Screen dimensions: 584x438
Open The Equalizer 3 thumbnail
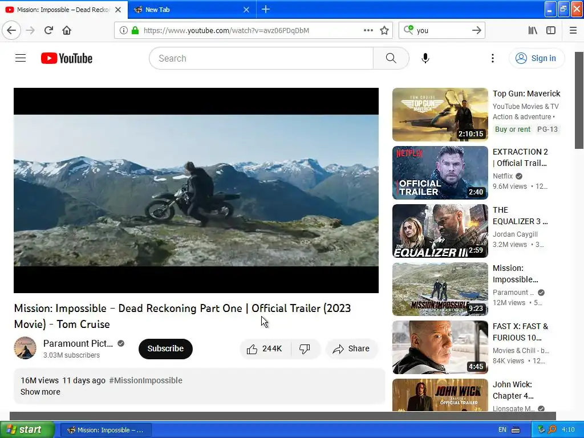[440, 230]
